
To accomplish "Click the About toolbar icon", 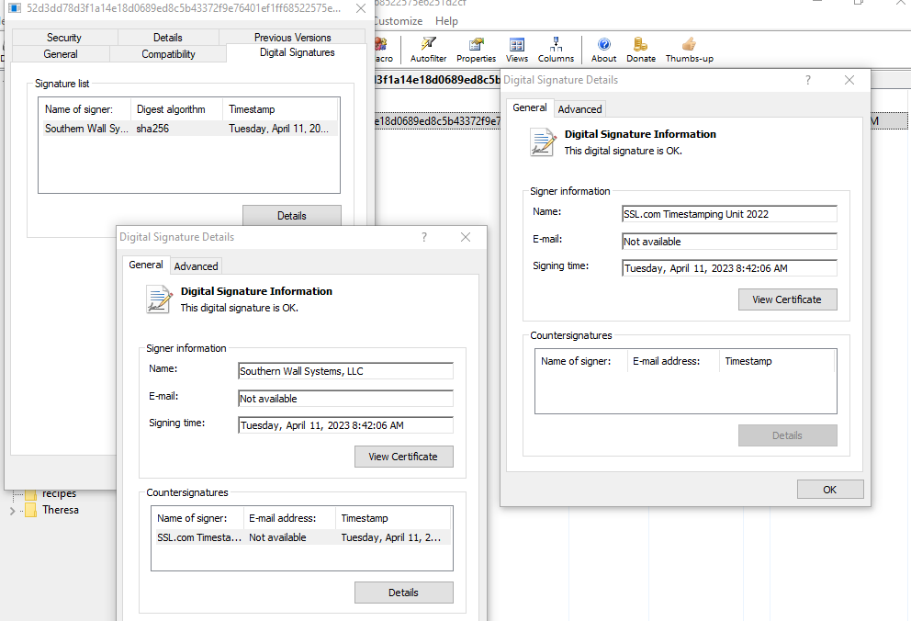I will 603,44.
